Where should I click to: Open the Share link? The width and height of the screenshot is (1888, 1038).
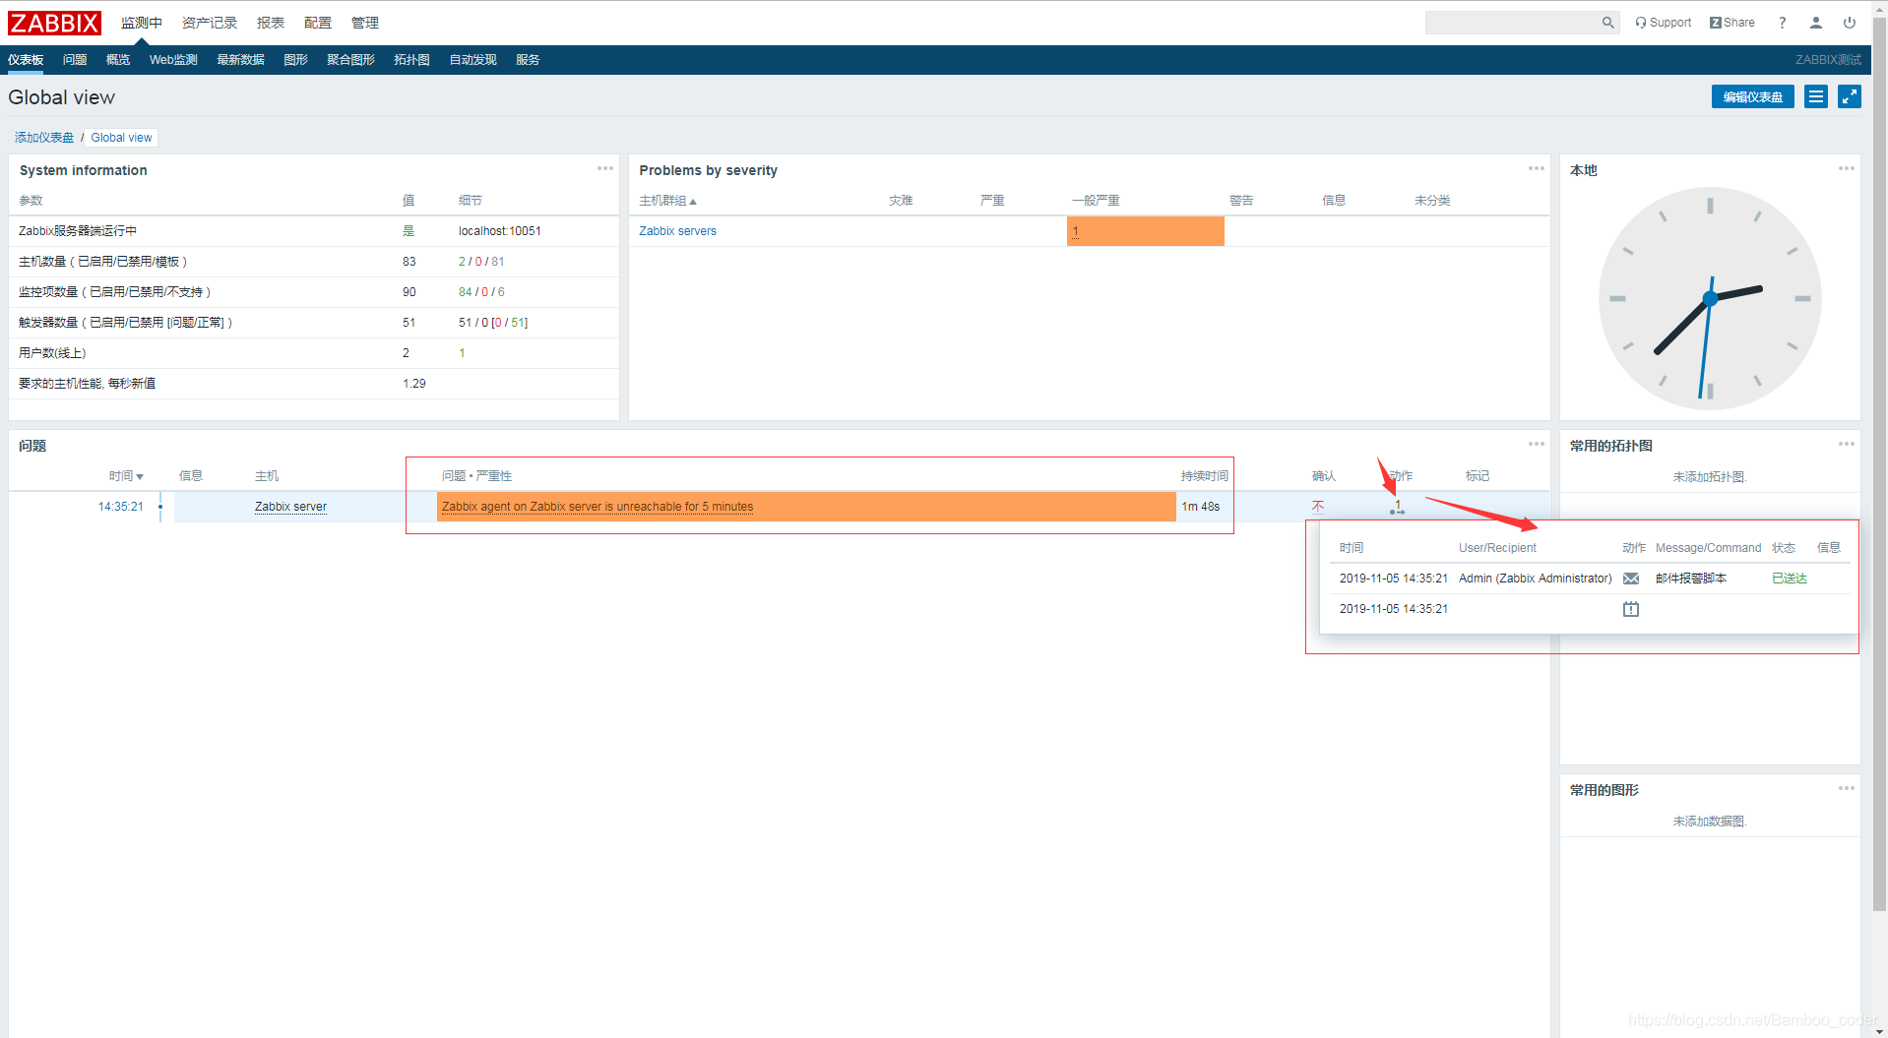[1731, 23]
